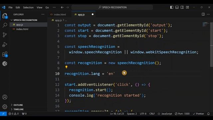Click Ln 10, Col 23 status item
The height and width of the screenshot is (120, 213).
pos(117,114)
